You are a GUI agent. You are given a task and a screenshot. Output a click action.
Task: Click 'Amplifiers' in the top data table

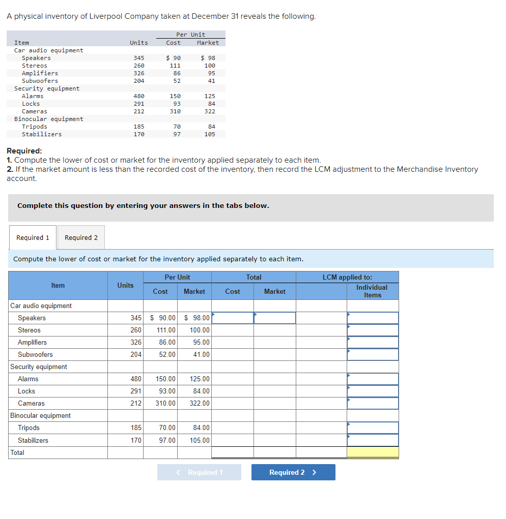pos(40,73)
